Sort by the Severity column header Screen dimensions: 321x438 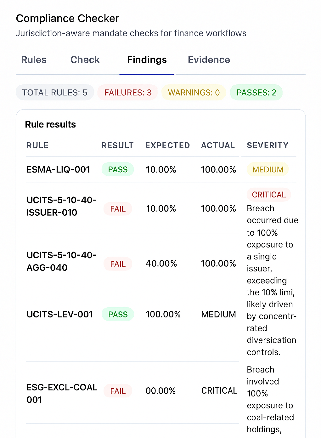pyautogui.click(x=267, y=145)
